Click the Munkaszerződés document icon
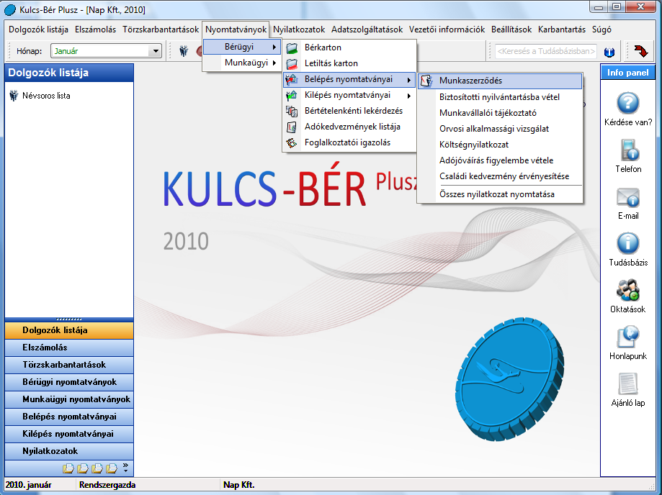 click(426, 81)
